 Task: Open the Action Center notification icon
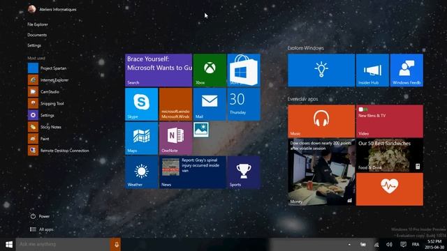click(x=403, y=245)
